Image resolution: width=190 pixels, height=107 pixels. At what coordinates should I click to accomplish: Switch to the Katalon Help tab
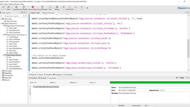pos(34,12)
